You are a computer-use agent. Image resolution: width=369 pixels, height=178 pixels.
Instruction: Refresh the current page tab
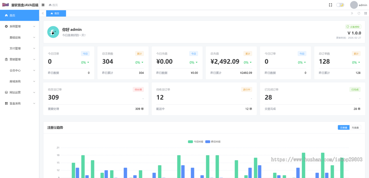tap(359, 13)
